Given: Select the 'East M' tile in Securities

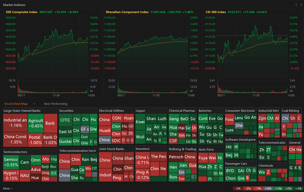Looking at the screenshot, I should (x=65, y=131).
